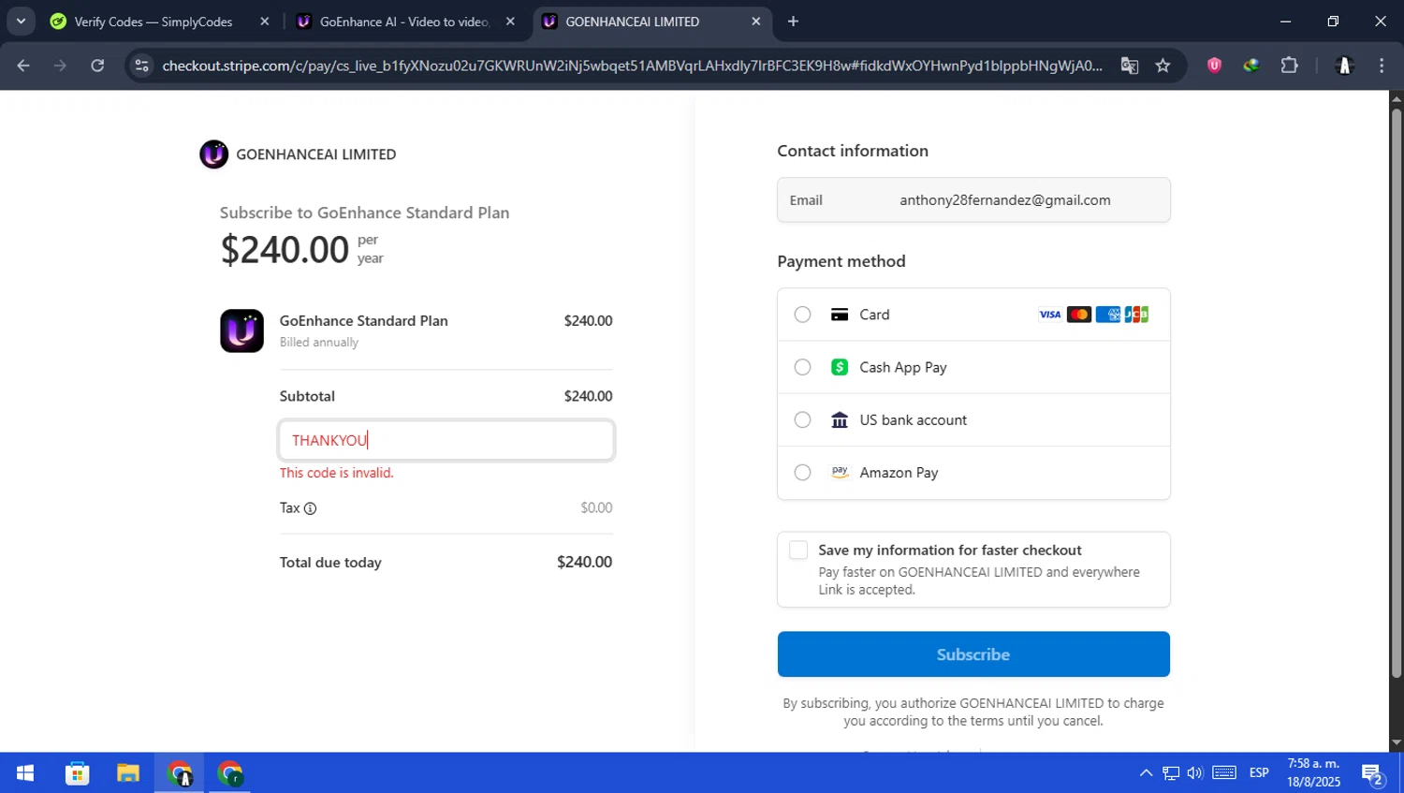Click the page vertical scrollbar
This screenshot has width=1404, height=793.
pyautogui.click(x=1397, y=393)
